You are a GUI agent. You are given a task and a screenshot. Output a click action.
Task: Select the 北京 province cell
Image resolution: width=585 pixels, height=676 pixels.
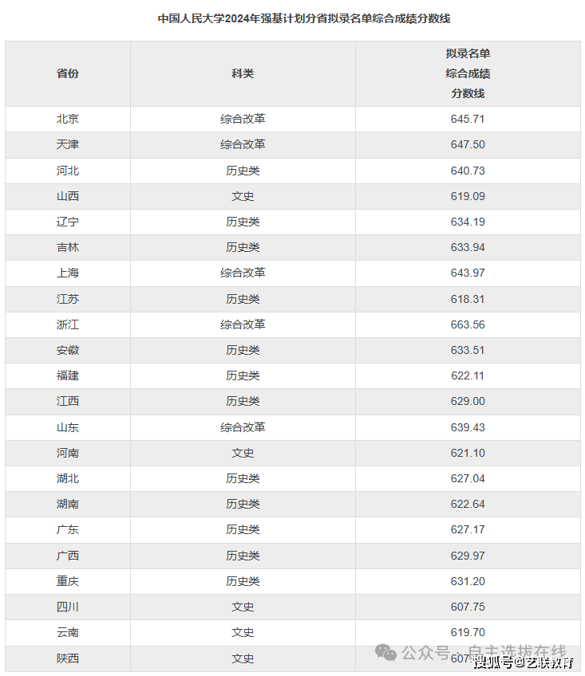[68, 119]
